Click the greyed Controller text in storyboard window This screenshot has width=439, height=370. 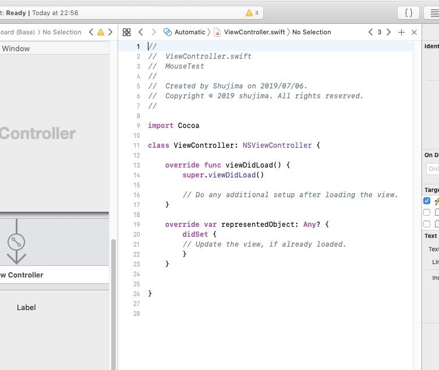(x=38, y=133)
